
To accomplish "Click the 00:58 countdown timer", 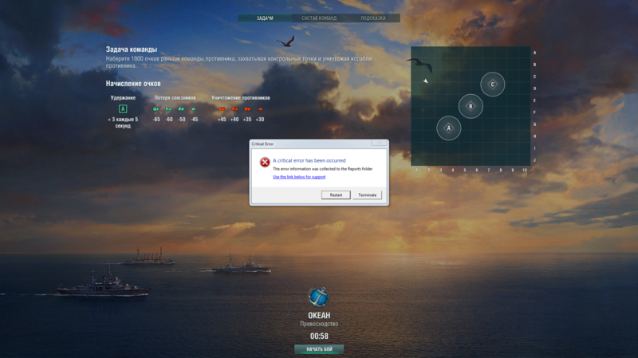I will point(319,336).
